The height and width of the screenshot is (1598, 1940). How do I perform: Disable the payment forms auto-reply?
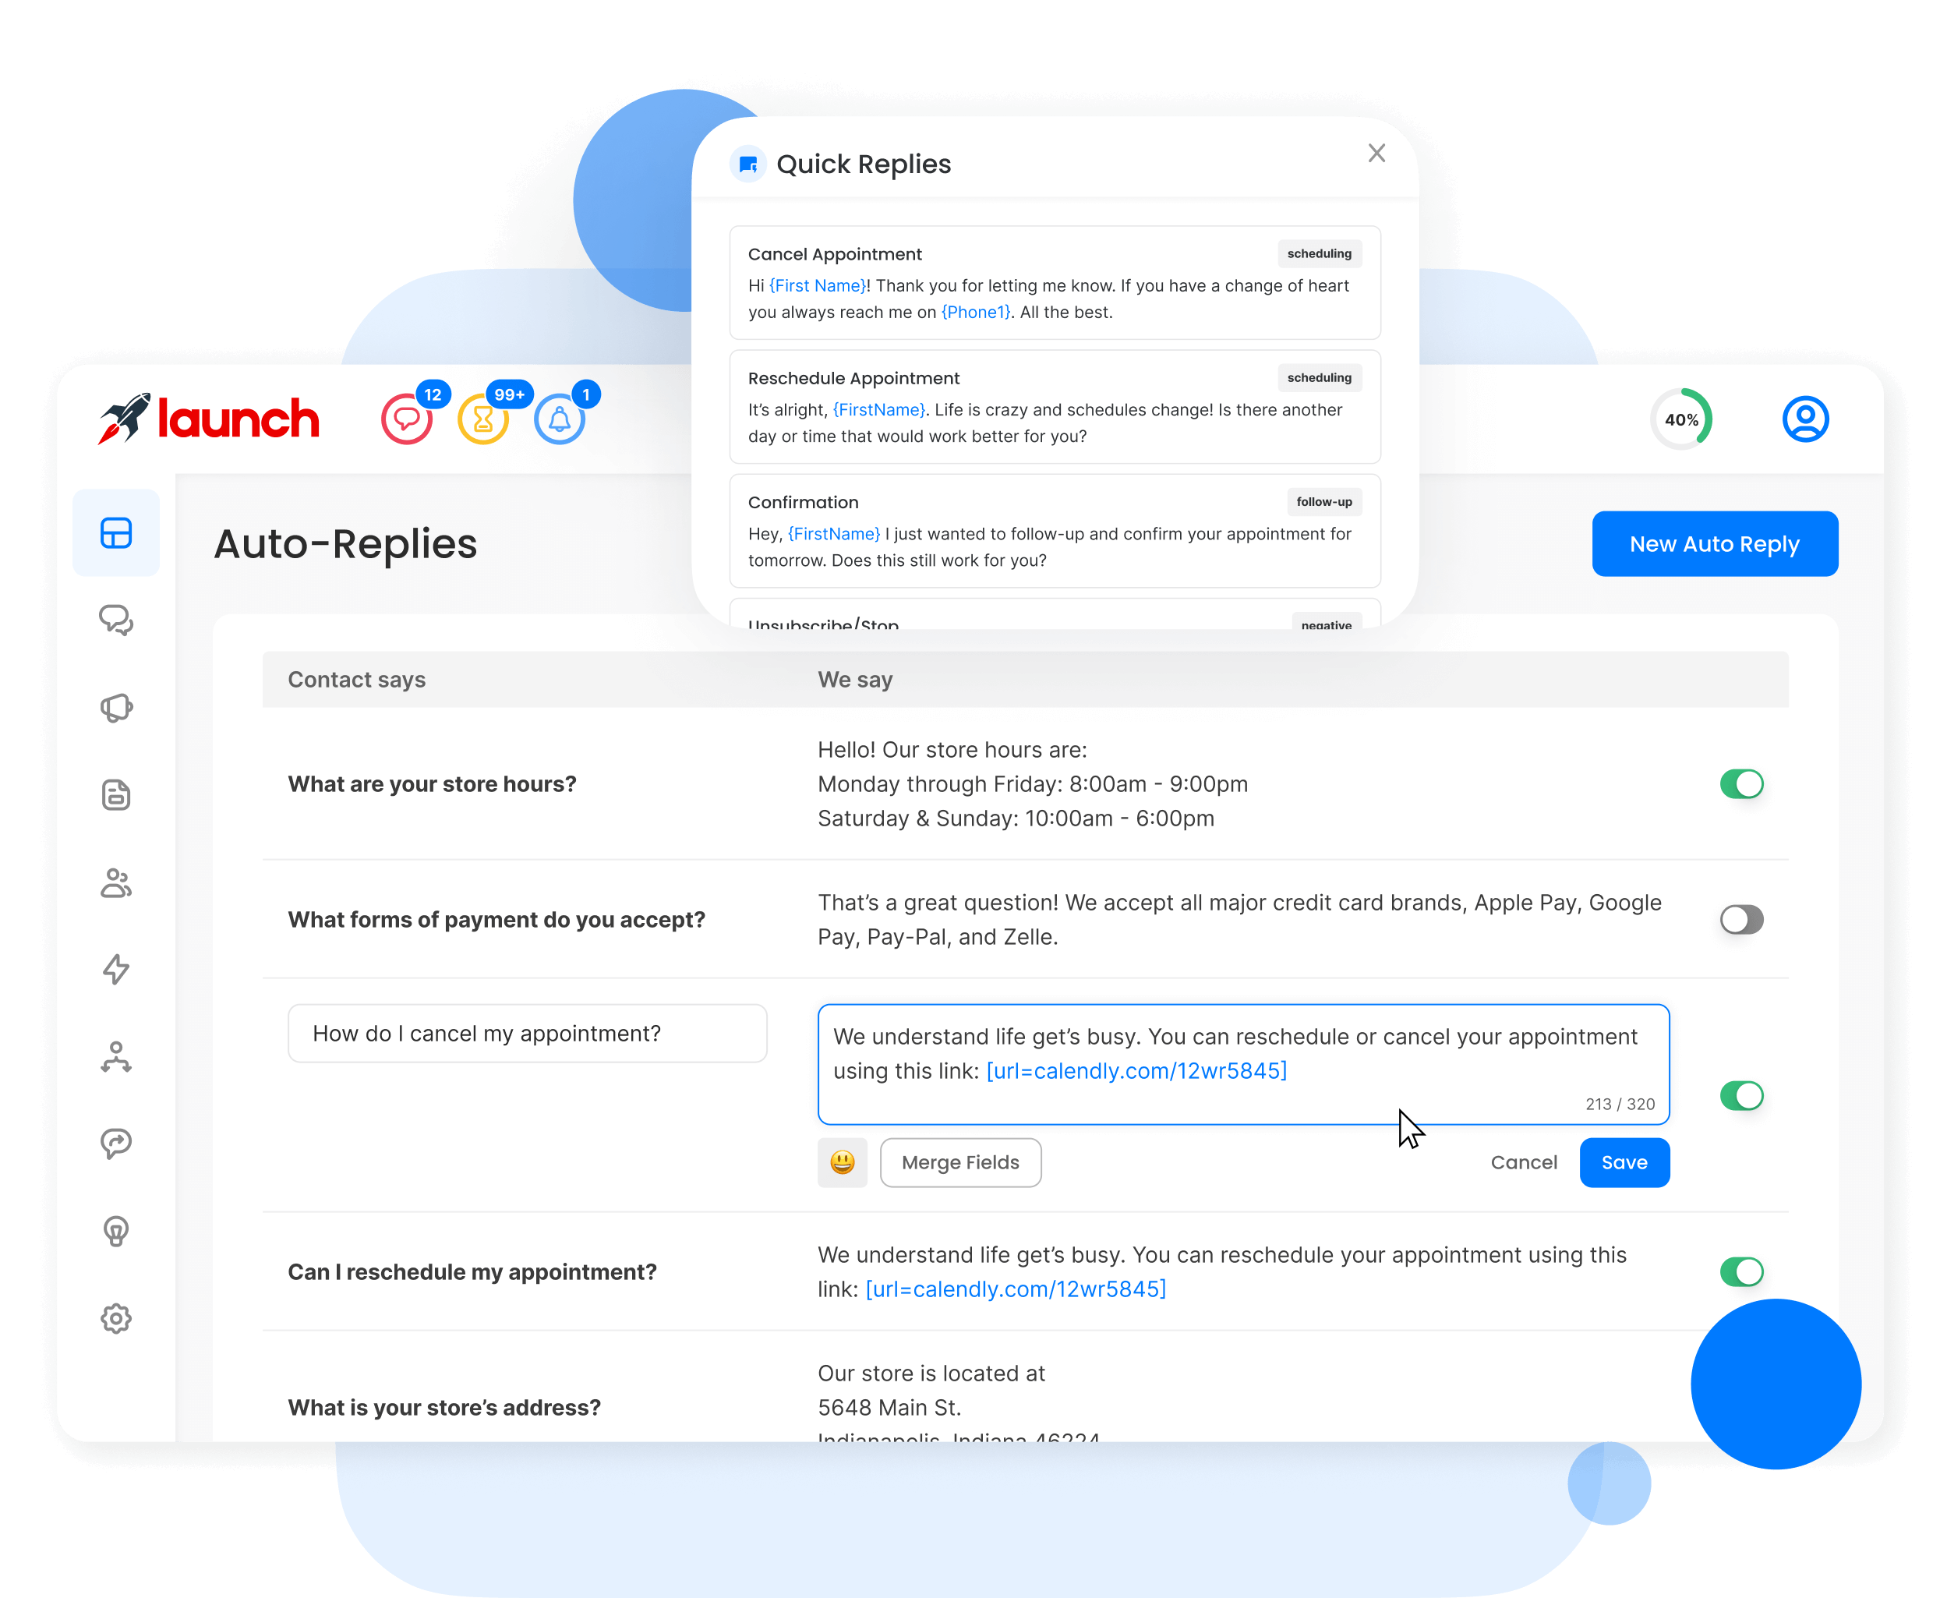(1740, 918)
